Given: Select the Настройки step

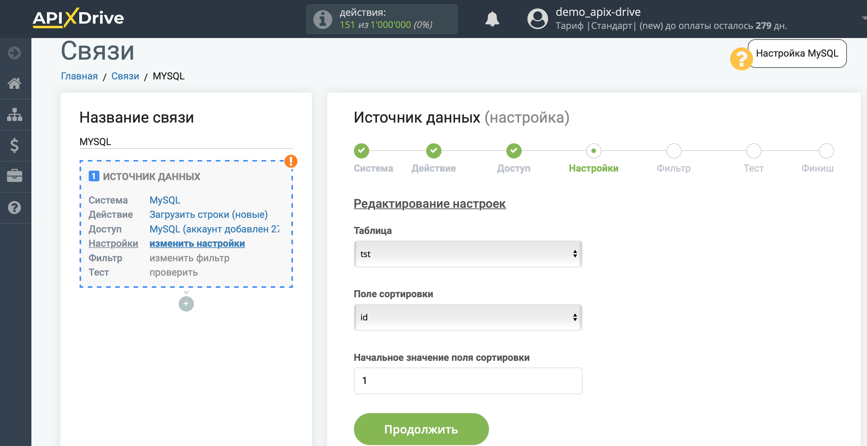Looking at the screenshot, I should (594, 151).
